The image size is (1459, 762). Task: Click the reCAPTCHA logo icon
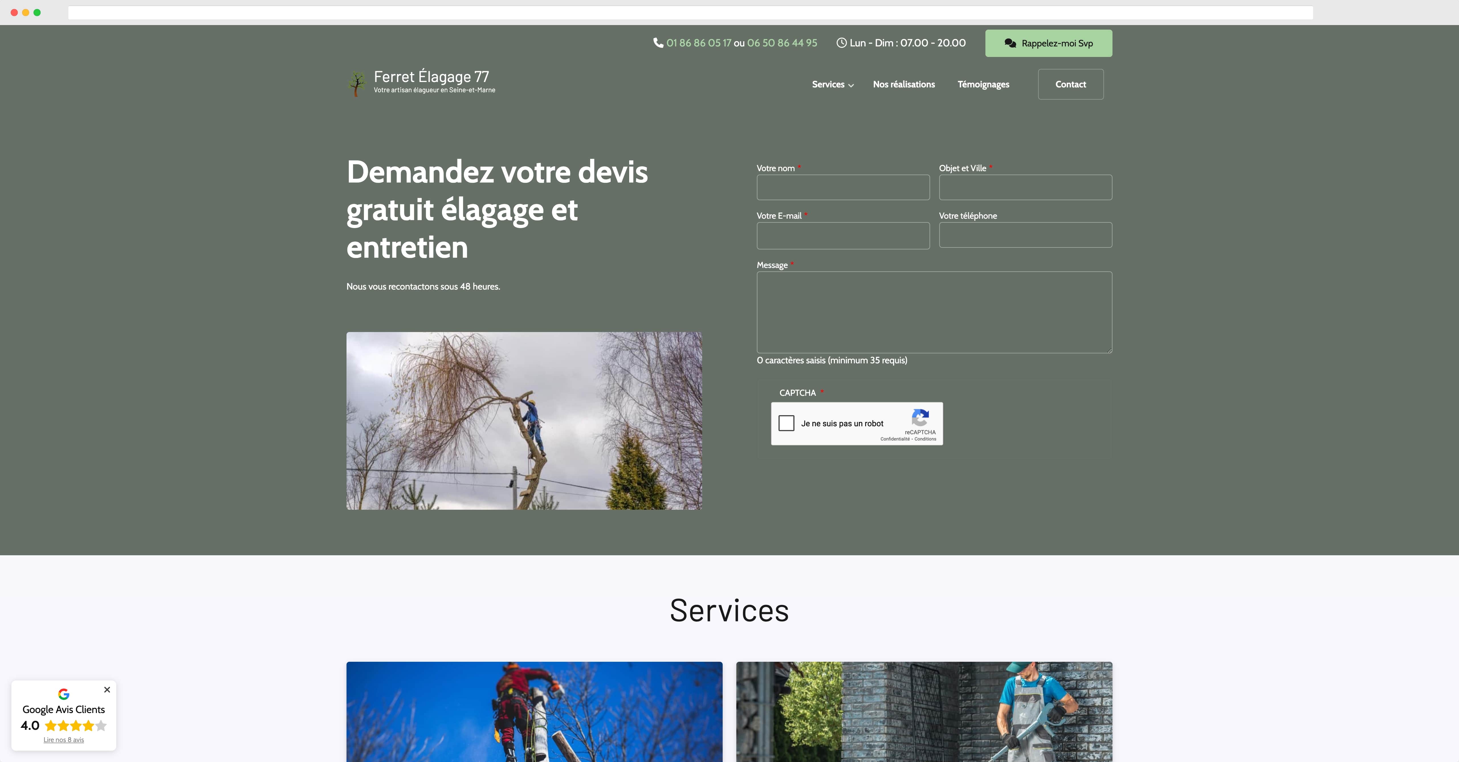click(920, 418)
